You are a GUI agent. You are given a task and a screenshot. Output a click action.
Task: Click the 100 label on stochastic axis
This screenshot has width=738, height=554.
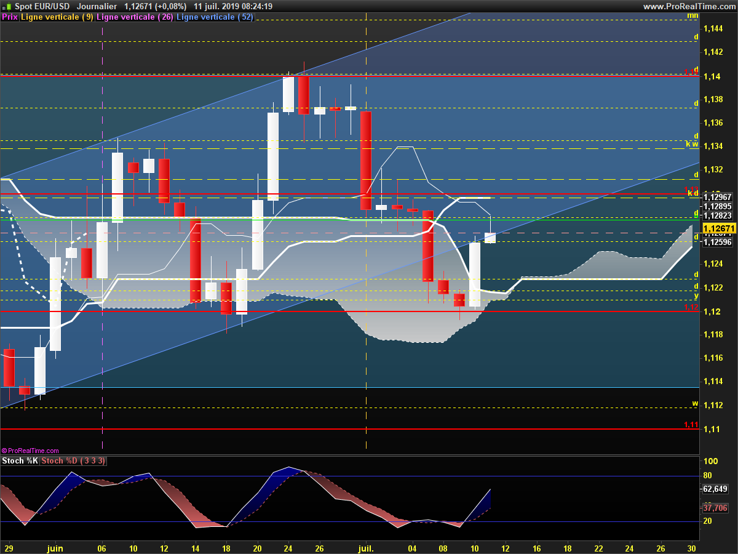[710, 461]
